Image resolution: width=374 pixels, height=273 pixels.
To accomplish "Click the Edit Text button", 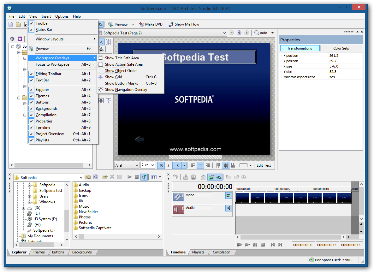I will tap(264, 165).
